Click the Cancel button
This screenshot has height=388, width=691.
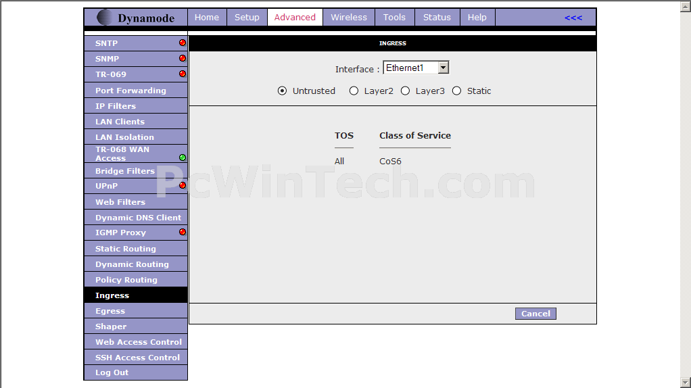(x=535, y=314)
